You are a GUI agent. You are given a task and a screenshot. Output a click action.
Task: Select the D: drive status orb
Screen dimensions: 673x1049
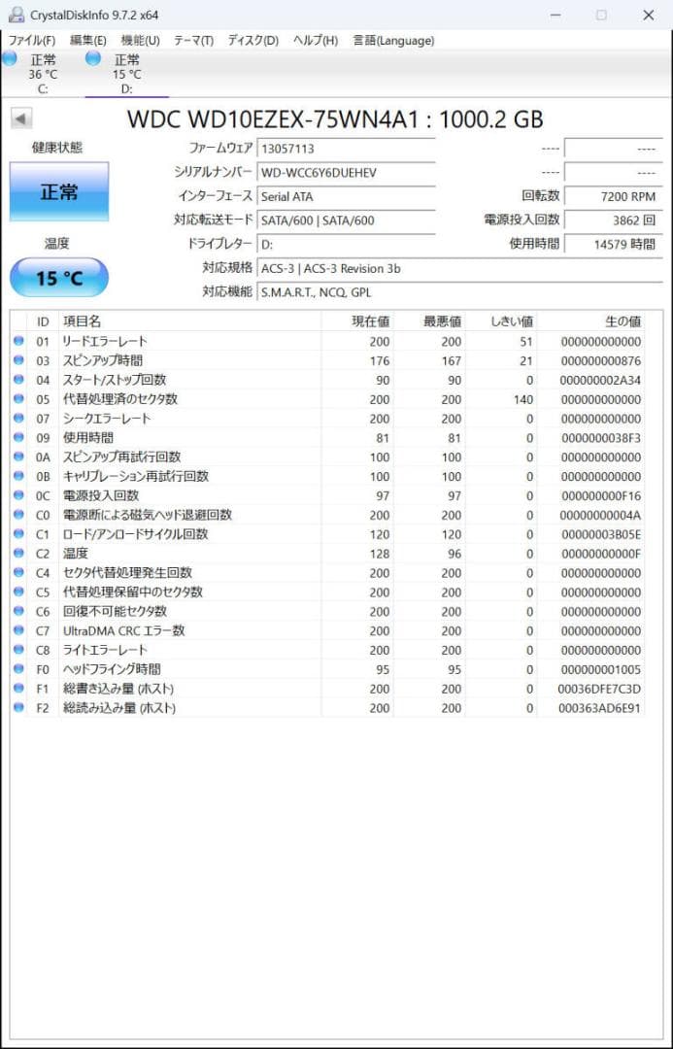[93, 58]
